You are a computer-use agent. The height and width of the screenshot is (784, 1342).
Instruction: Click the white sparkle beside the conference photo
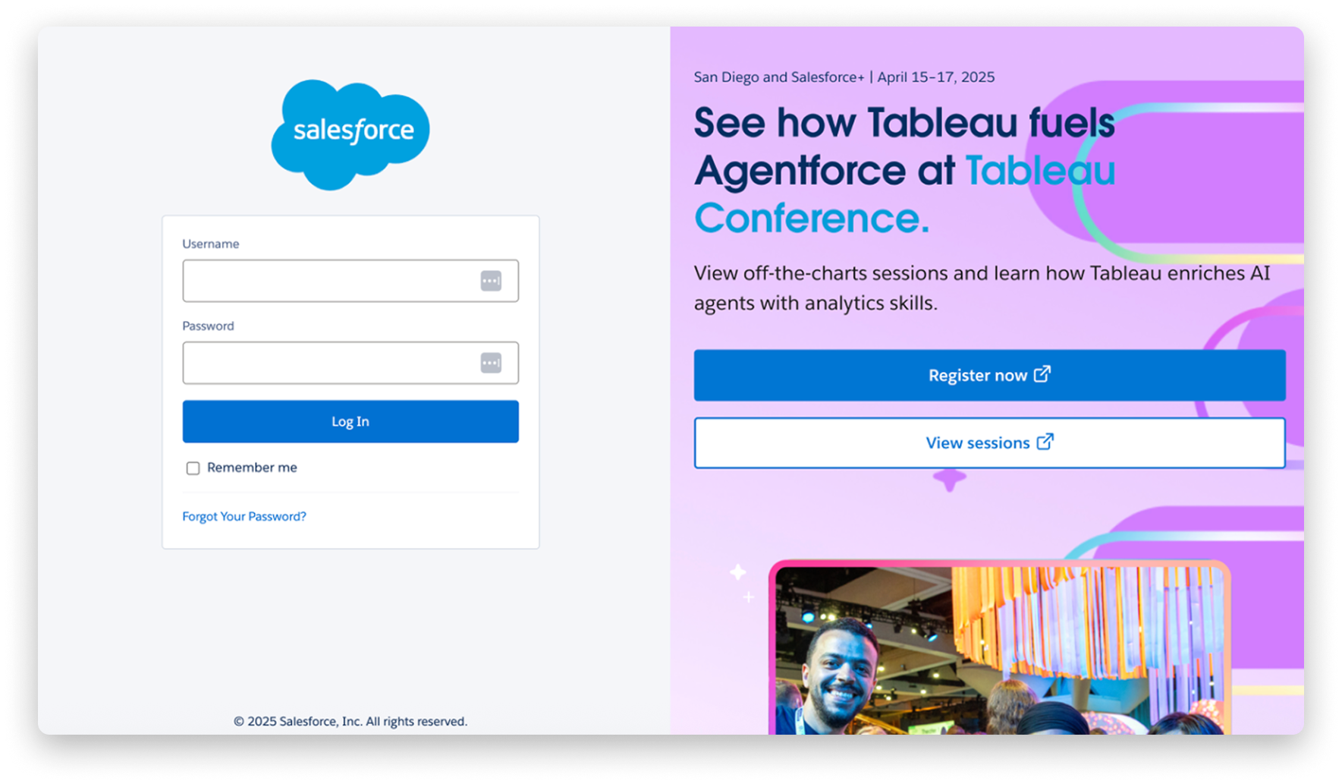(x=738, y=573)
